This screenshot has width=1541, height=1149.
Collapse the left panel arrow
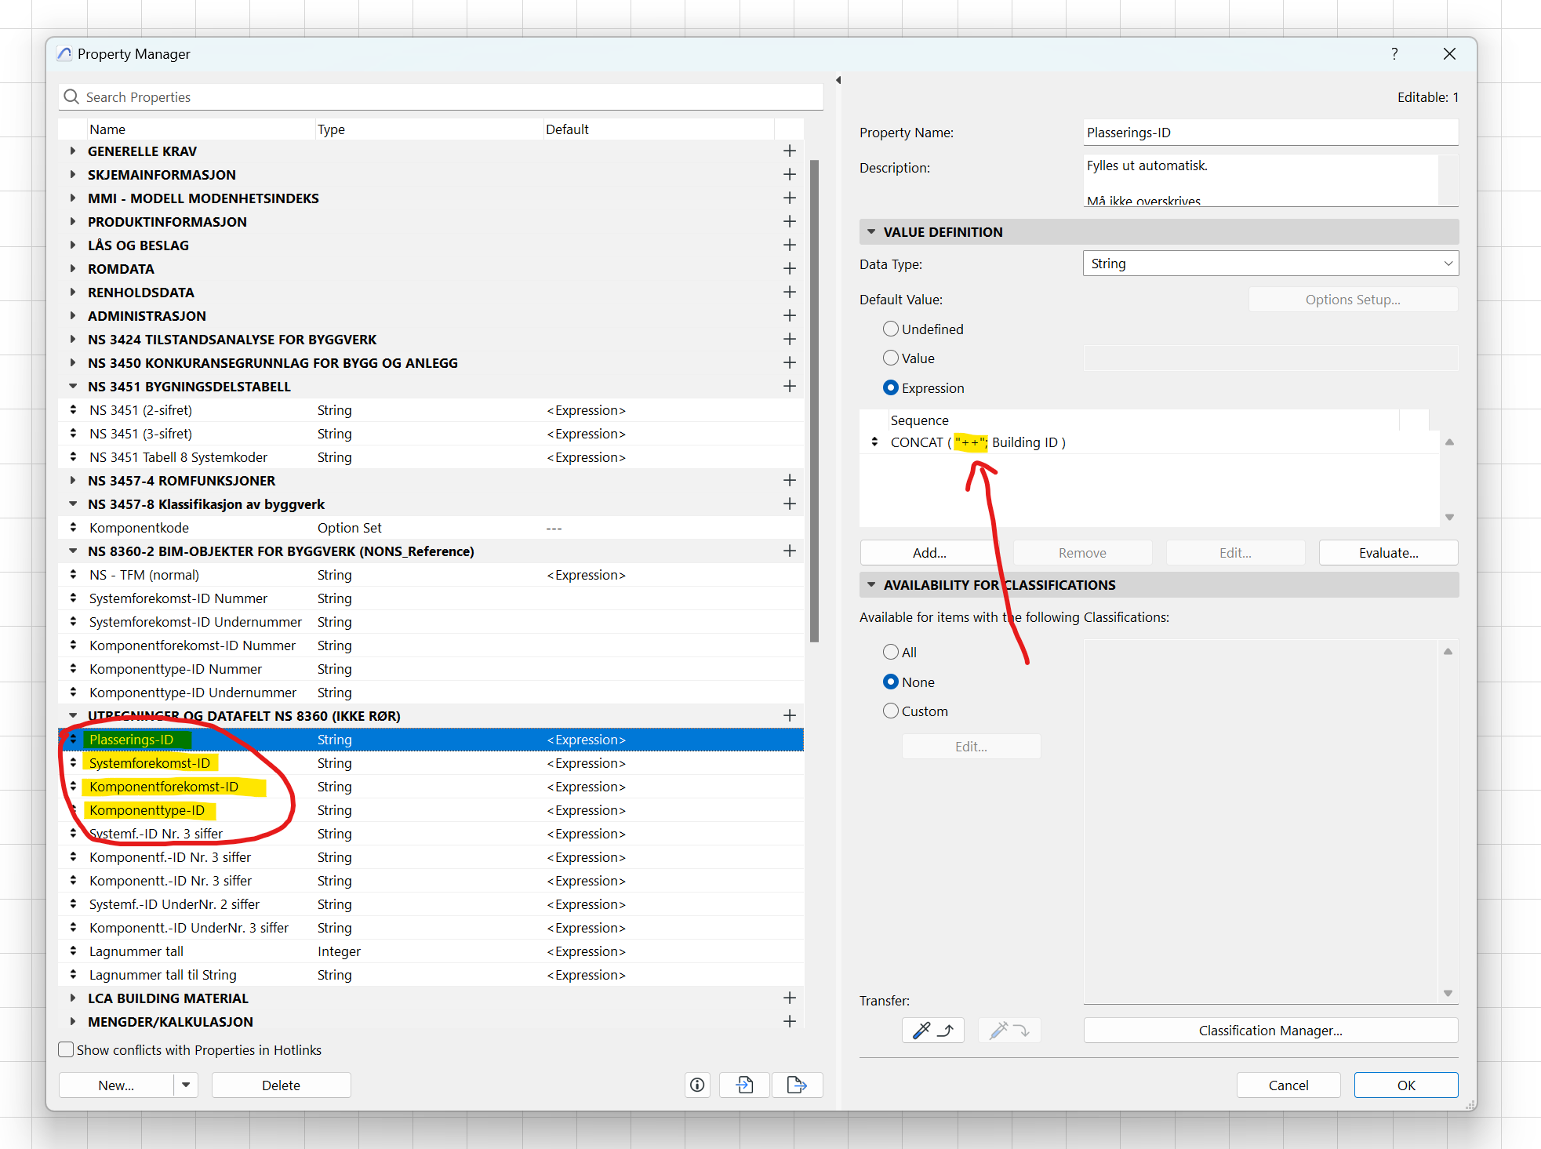[838, 80]
